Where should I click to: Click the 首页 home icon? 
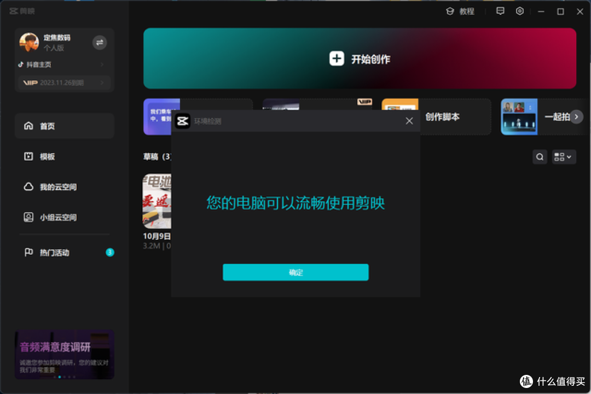pyautogui.click(x=28, y=126)
